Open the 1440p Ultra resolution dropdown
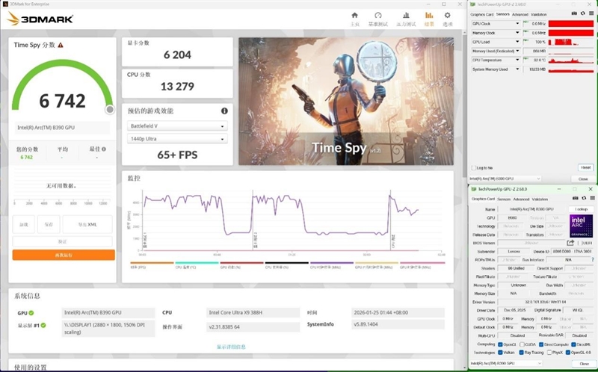Image resolution: width=598 pixels, height=372 pixels. (176, 139)
